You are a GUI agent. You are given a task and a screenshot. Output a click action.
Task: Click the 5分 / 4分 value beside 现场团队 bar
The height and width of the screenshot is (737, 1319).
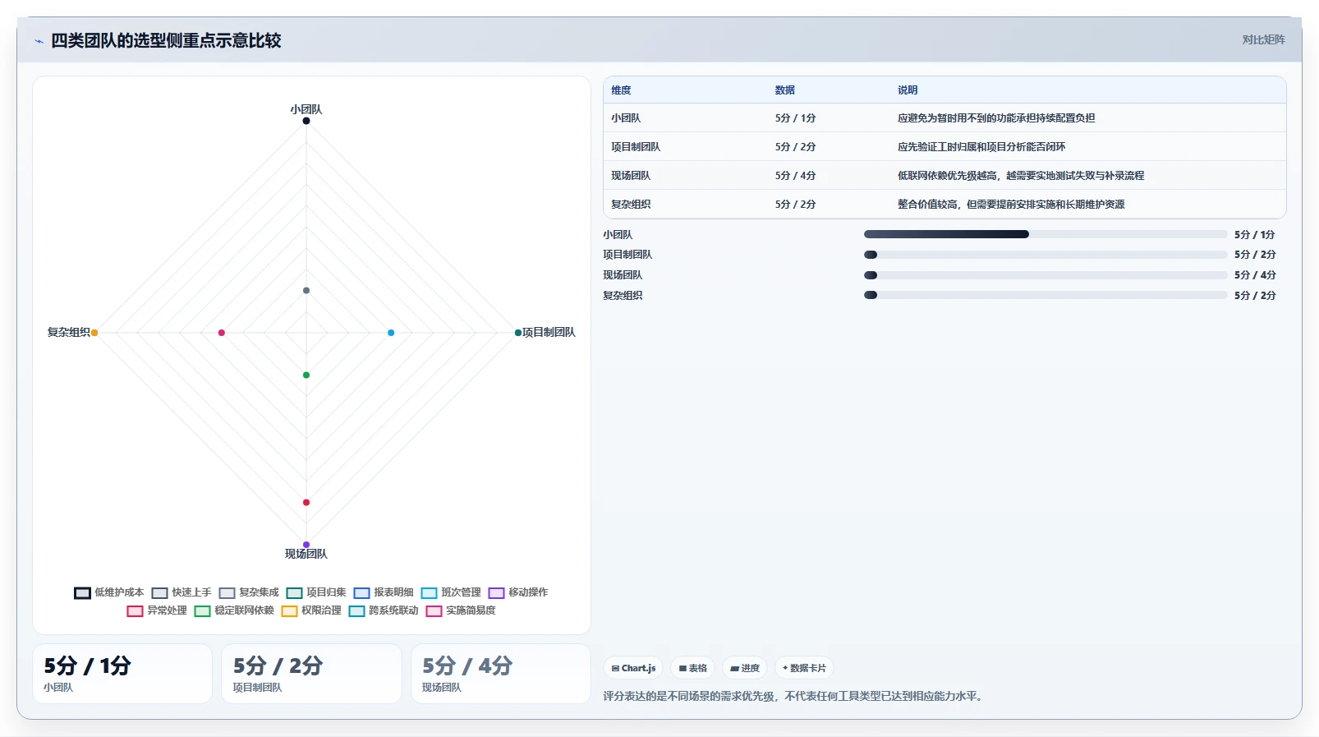pos(1255,275)
